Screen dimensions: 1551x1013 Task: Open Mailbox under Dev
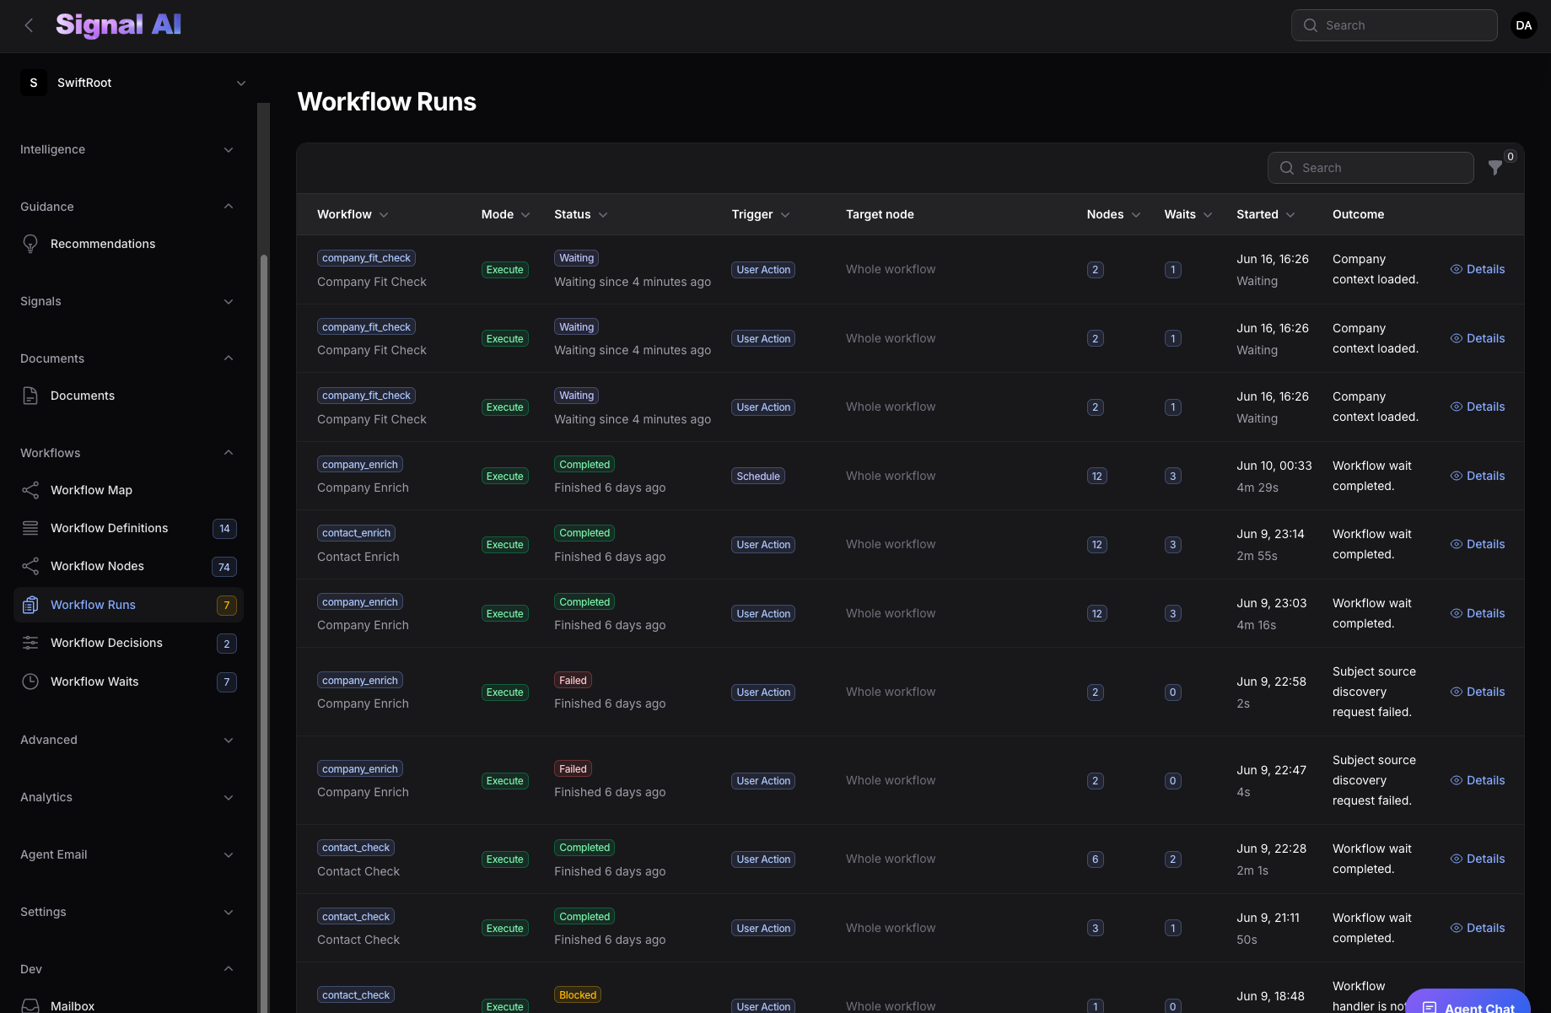(128, 1005)
